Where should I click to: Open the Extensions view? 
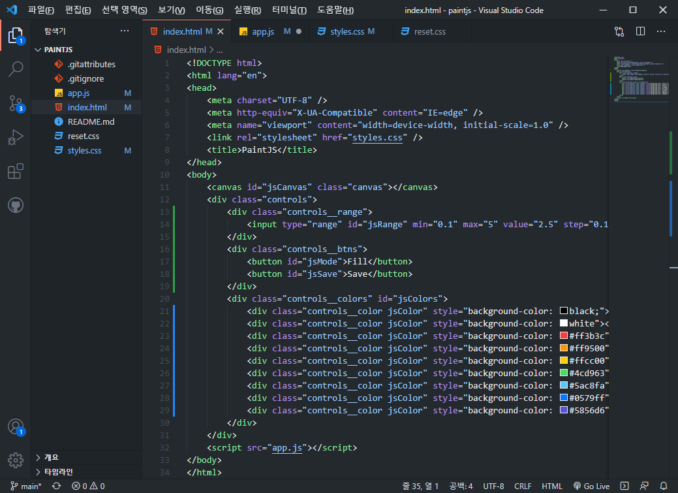[x=16, y=171]
